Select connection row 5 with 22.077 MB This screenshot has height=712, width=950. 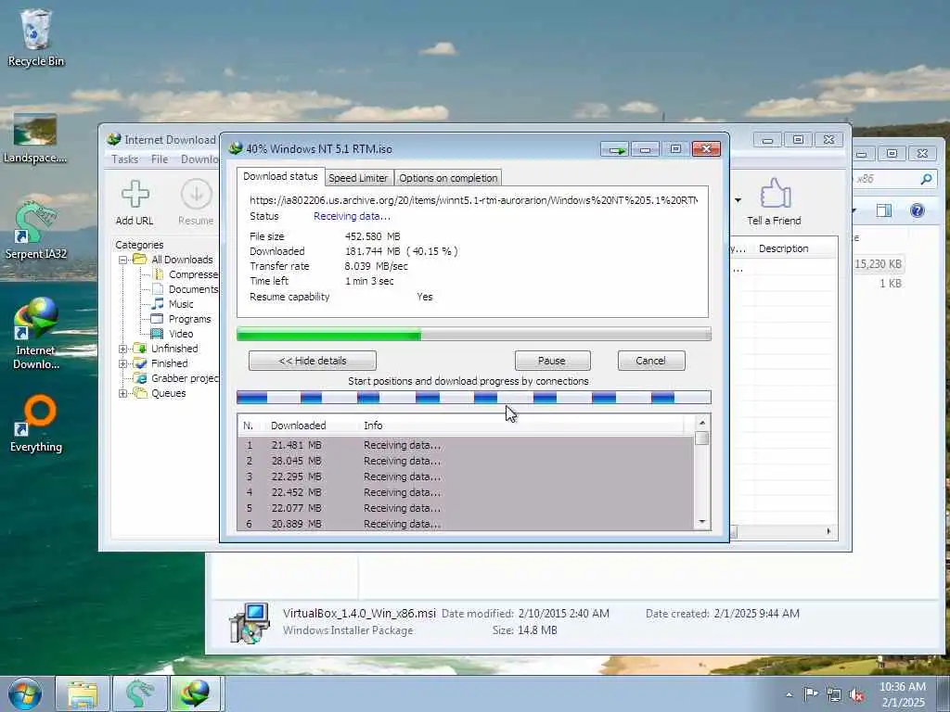[x=466, y=508]
